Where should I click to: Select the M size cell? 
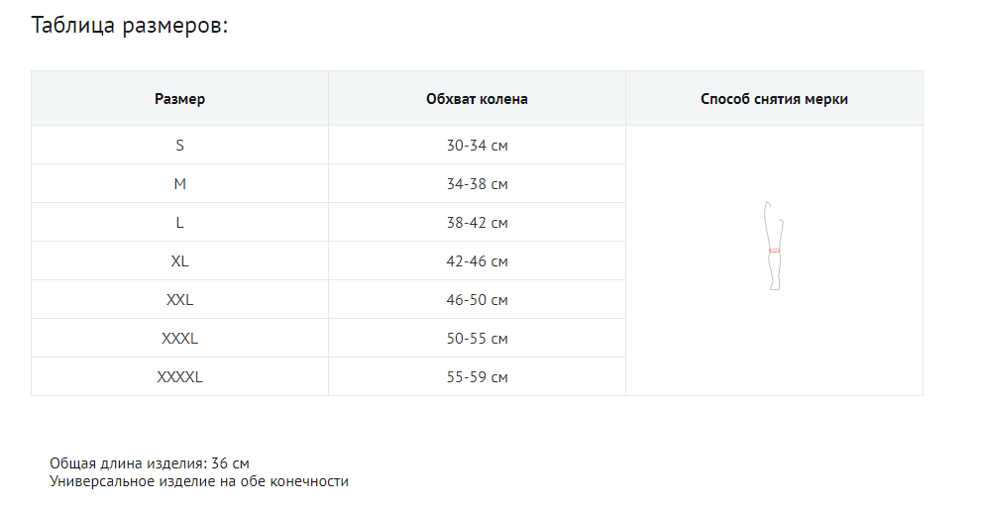coord(180,184)
